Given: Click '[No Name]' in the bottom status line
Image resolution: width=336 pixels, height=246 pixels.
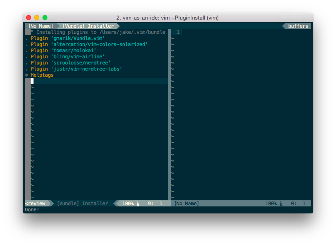Looking at the screenshot, I should 187,204.
